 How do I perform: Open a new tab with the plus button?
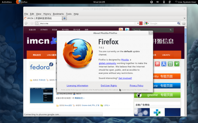coord(64,18)
